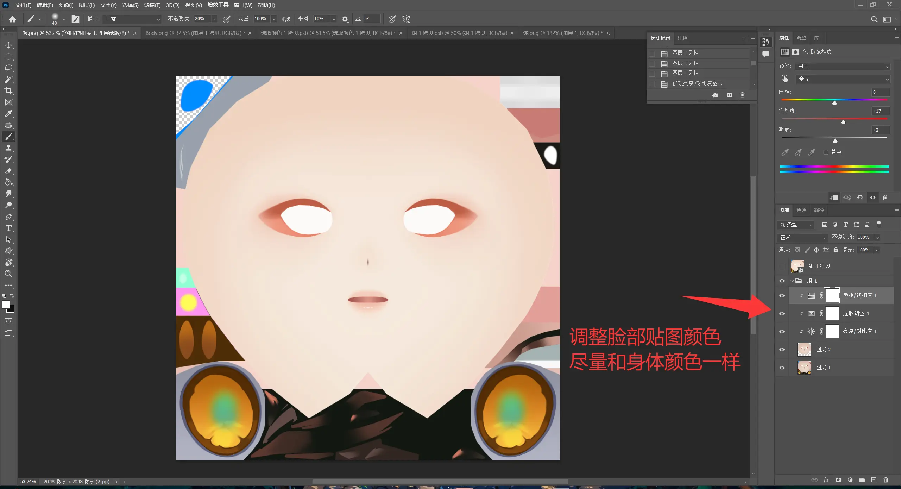
Task: Enable the 着色 colorize checkbox
Action: tap(825, 152)
